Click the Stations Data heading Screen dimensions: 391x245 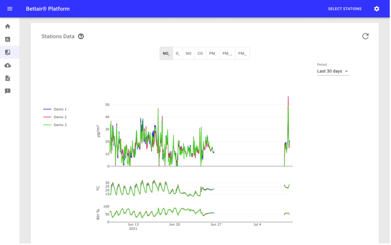(58, 37)
